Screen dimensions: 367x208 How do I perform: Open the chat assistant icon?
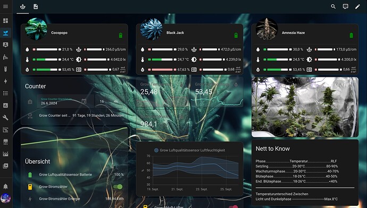[345, 6]
